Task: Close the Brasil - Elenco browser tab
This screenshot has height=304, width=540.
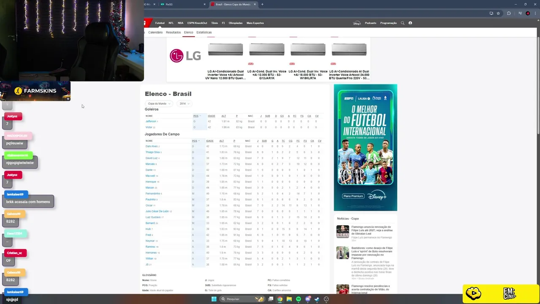Action: pos(255,4)
